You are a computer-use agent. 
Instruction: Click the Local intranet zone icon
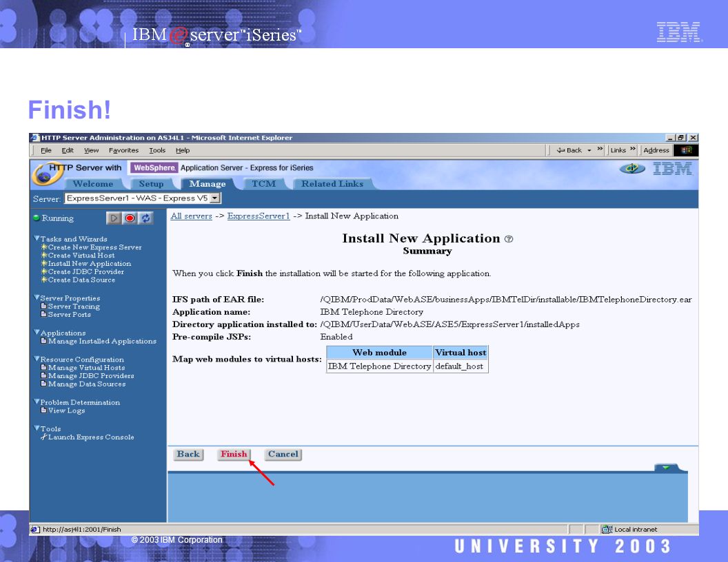pyautogui.click(x=607, y=529)
